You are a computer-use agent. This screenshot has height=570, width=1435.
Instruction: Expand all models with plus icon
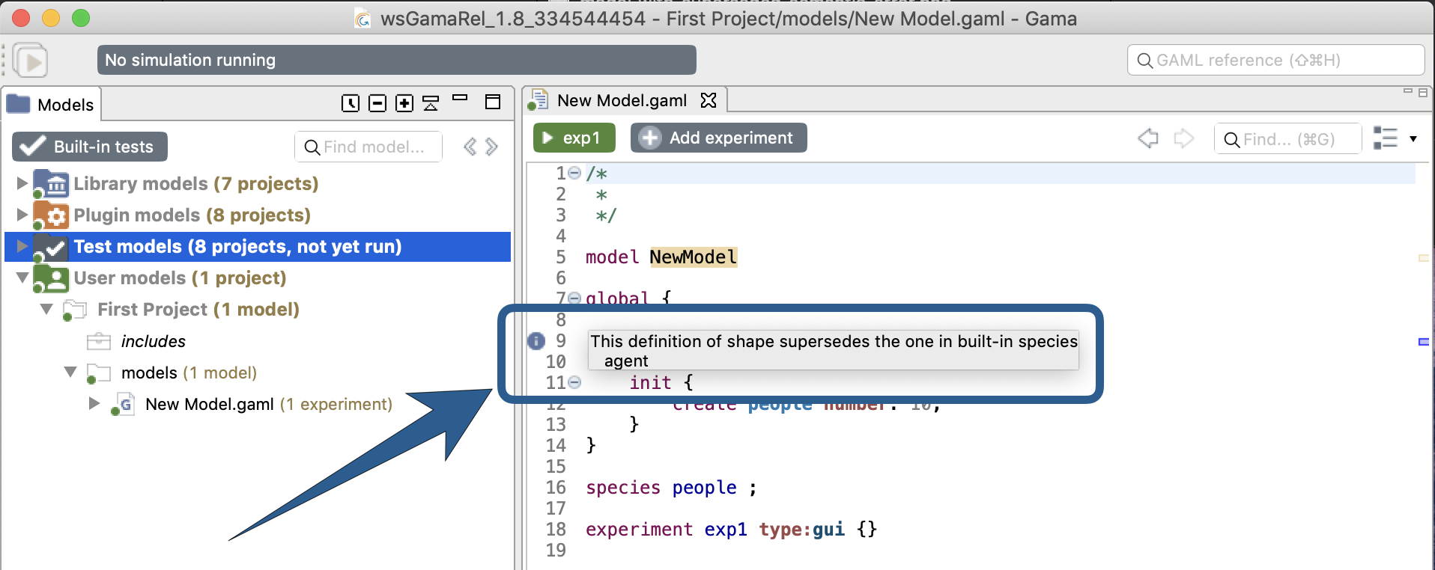click(x=404, y=103)
